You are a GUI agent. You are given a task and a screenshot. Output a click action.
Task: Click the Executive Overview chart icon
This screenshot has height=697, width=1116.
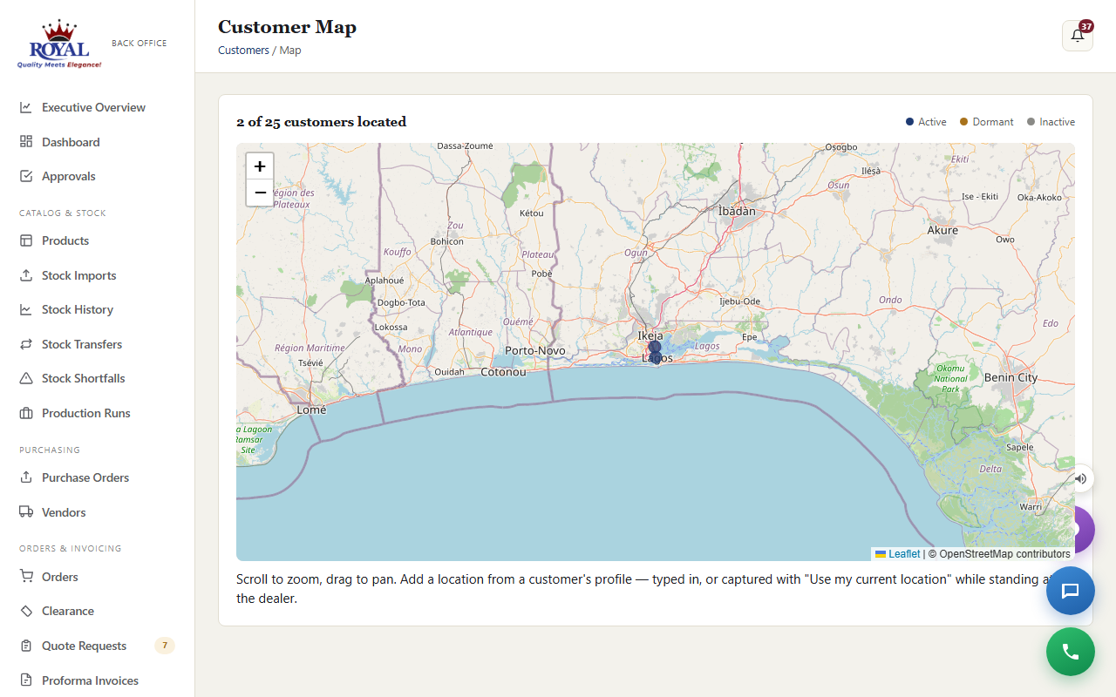pyautogui.click(x=26, y=107)
